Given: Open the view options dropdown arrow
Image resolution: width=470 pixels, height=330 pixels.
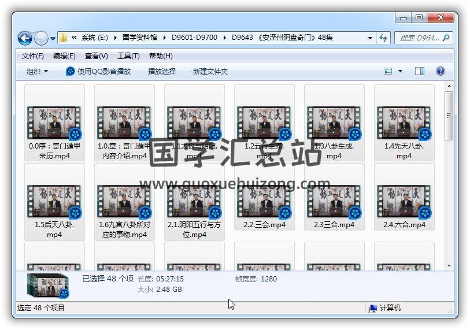Looking at the screenshot, I should point(400,71).
